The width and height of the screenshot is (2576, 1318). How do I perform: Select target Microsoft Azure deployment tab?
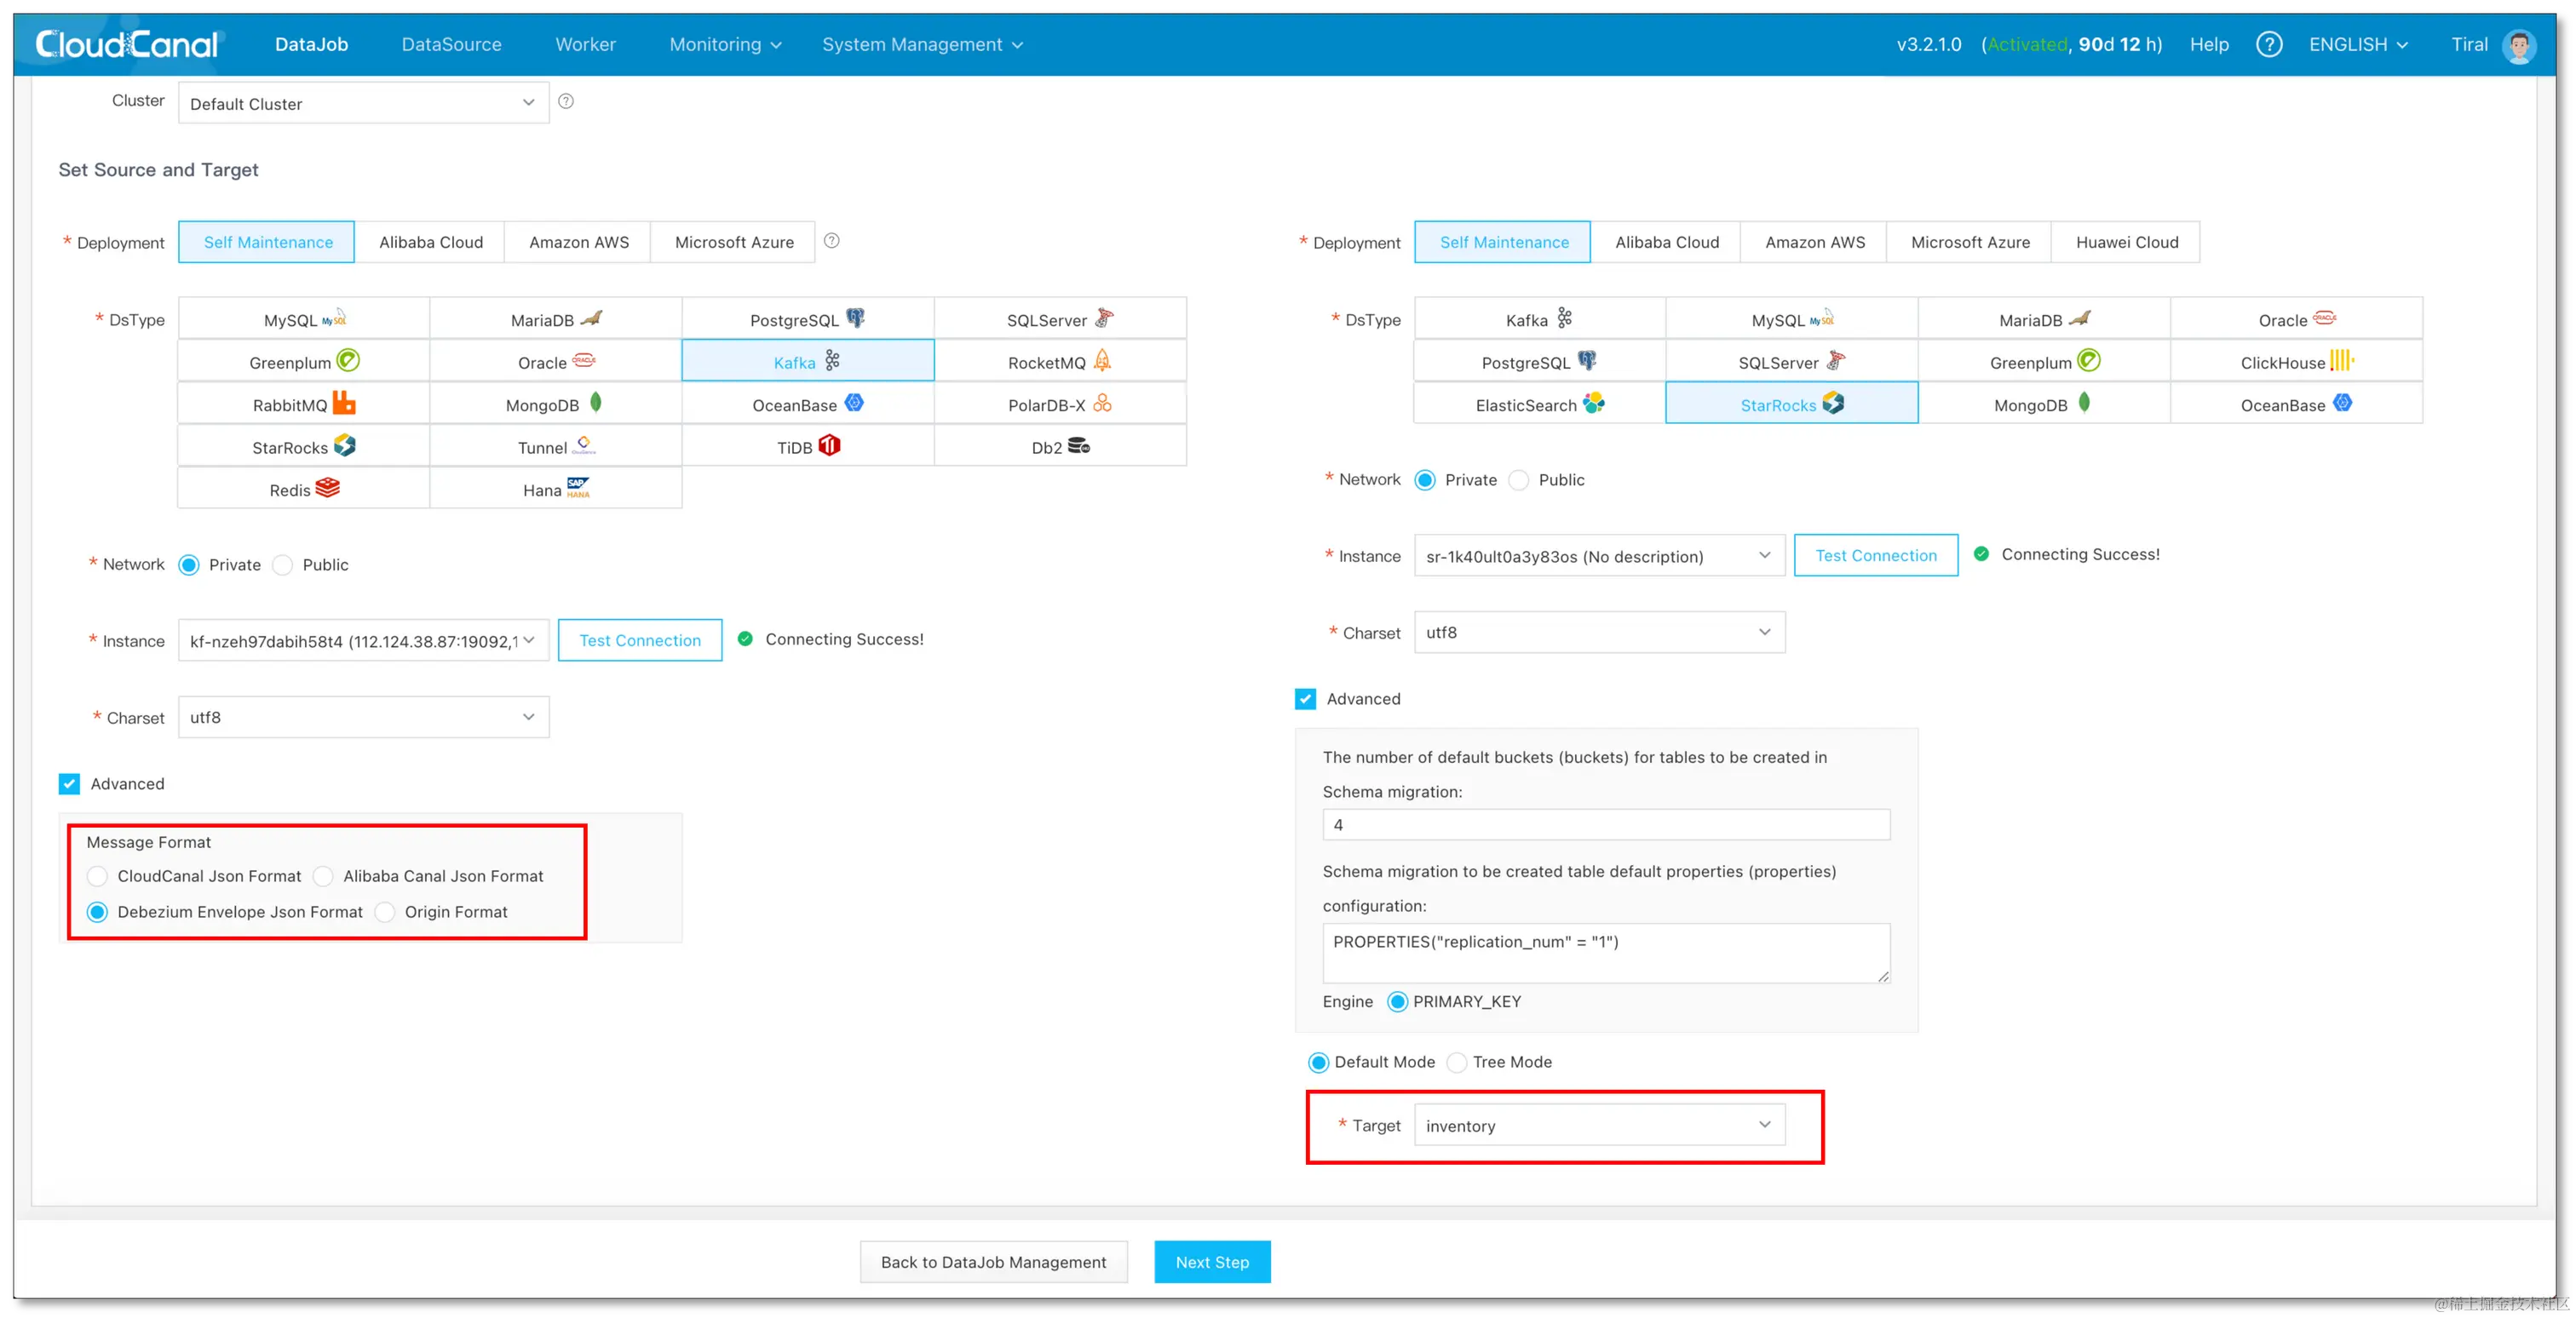tap(1970, 242)
